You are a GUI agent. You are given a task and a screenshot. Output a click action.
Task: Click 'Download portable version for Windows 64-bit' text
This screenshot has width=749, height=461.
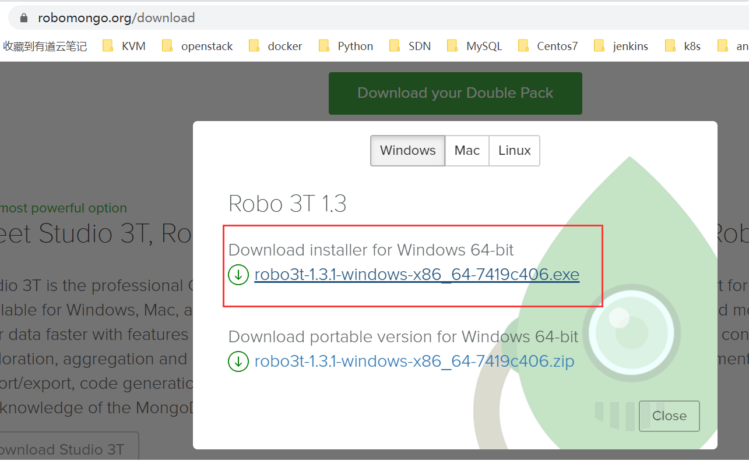(x=403, y=337)
